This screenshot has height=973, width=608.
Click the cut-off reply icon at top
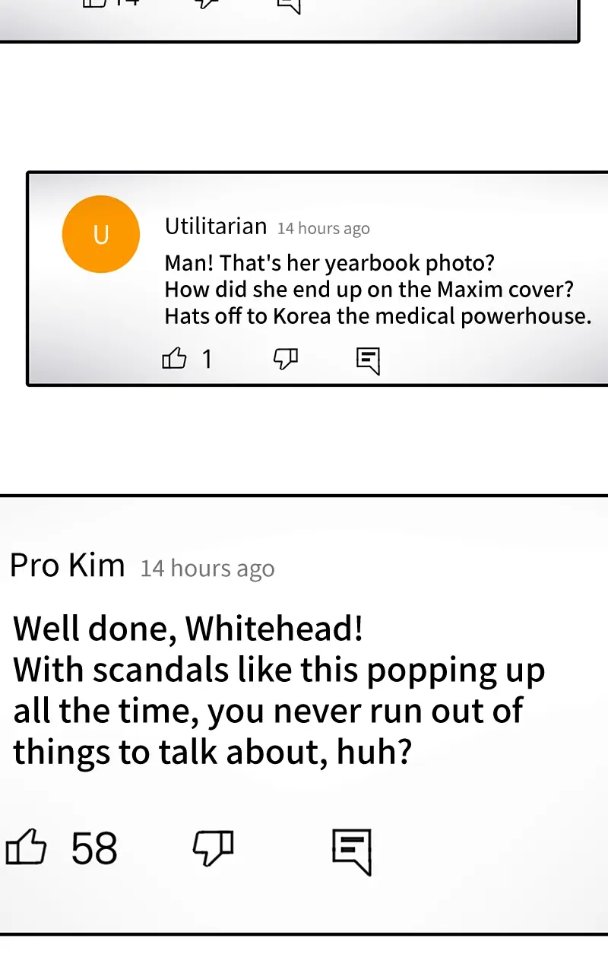[290, 6]
